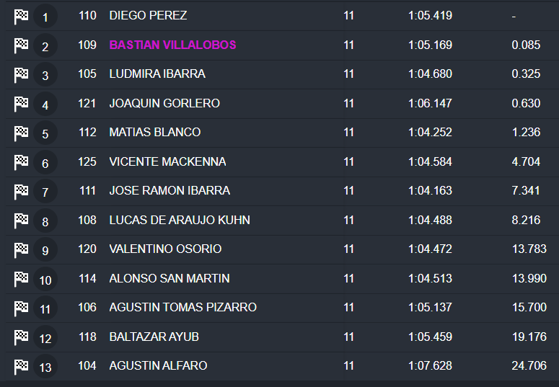The height and width of the screenshot is (387, 559).
Task: Click the position 12 circle badge
Action: 45,338
